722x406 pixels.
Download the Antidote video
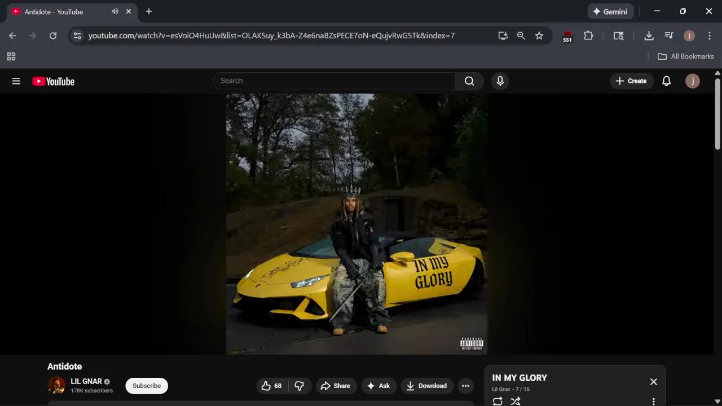coord(426,386)
